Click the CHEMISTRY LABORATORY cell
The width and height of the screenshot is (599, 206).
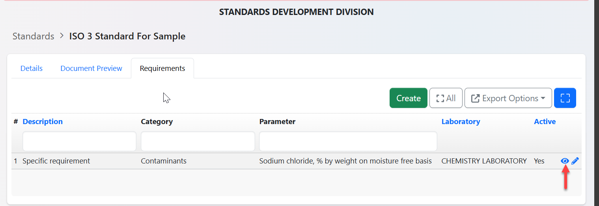(x=484, y=161)
